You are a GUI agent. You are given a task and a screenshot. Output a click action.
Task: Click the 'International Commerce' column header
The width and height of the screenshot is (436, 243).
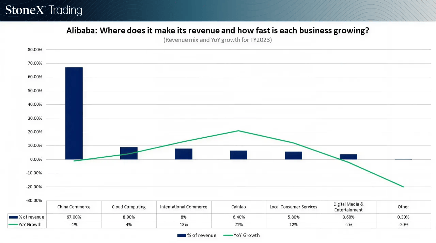pos(184,207)
